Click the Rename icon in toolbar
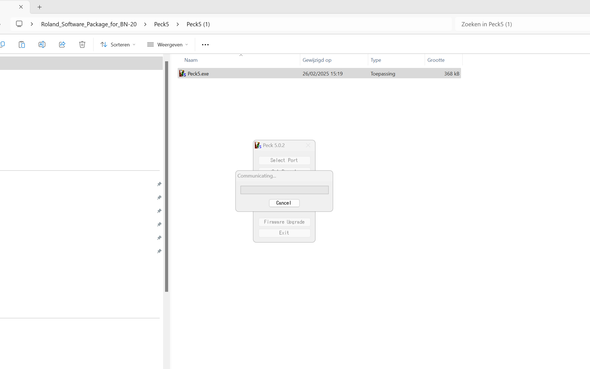590x369 pixels. pyautogui.click(x=42, y=44)
